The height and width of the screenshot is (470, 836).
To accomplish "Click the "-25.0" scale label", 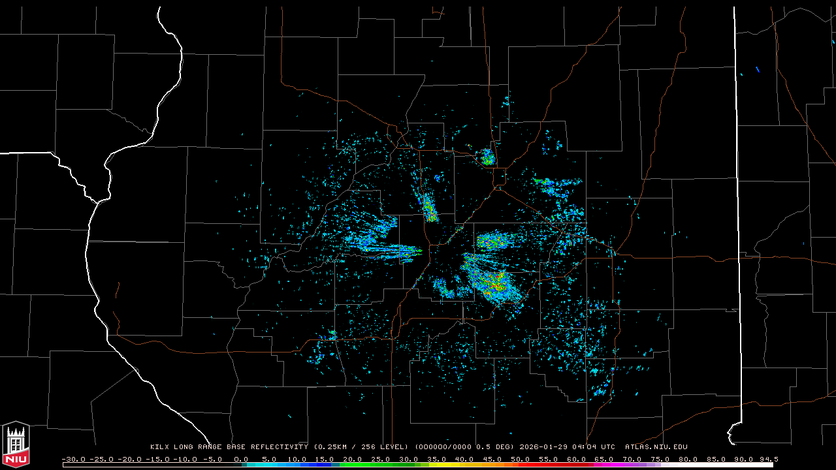I will [101, 459].
